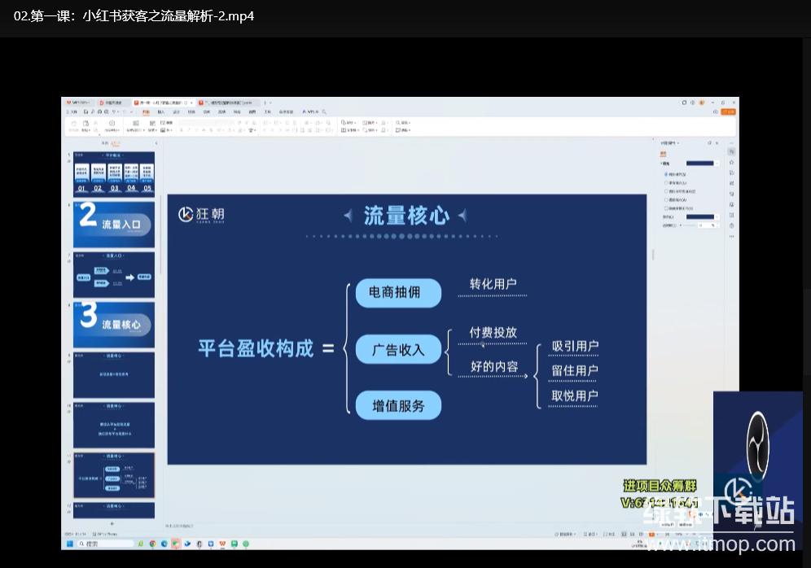Select the large '2 流量入口' slide thumbnail

tap(113, 225)
